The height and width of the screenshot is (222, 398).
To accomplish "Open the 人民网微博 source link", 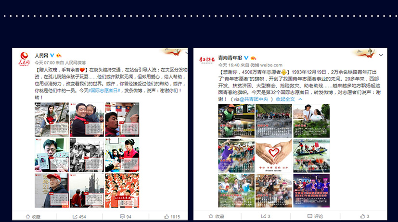I will point(75,62).
